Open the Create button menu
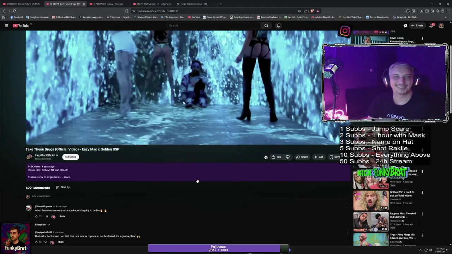The height and width of the screenshot is (254, 452). [x=417, y=25]
